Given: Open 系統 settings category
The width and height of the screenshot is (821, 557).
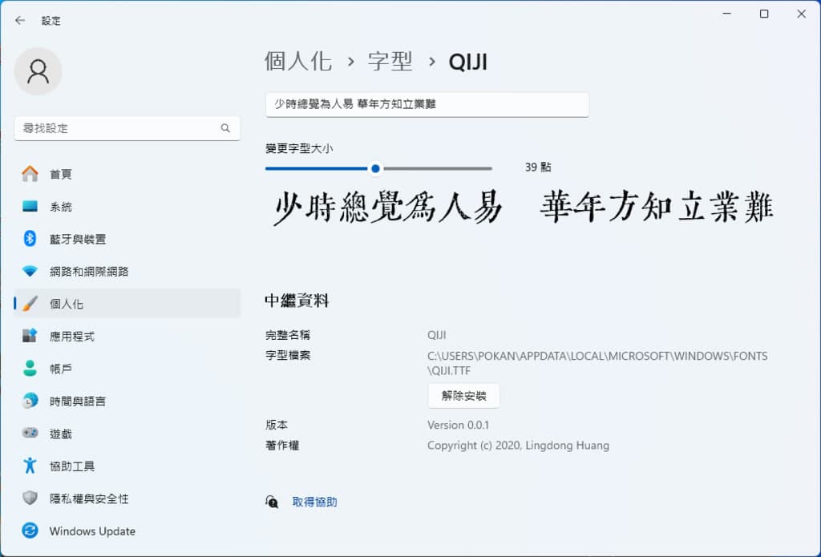Looking at the screenshot, I should (127, 206).
